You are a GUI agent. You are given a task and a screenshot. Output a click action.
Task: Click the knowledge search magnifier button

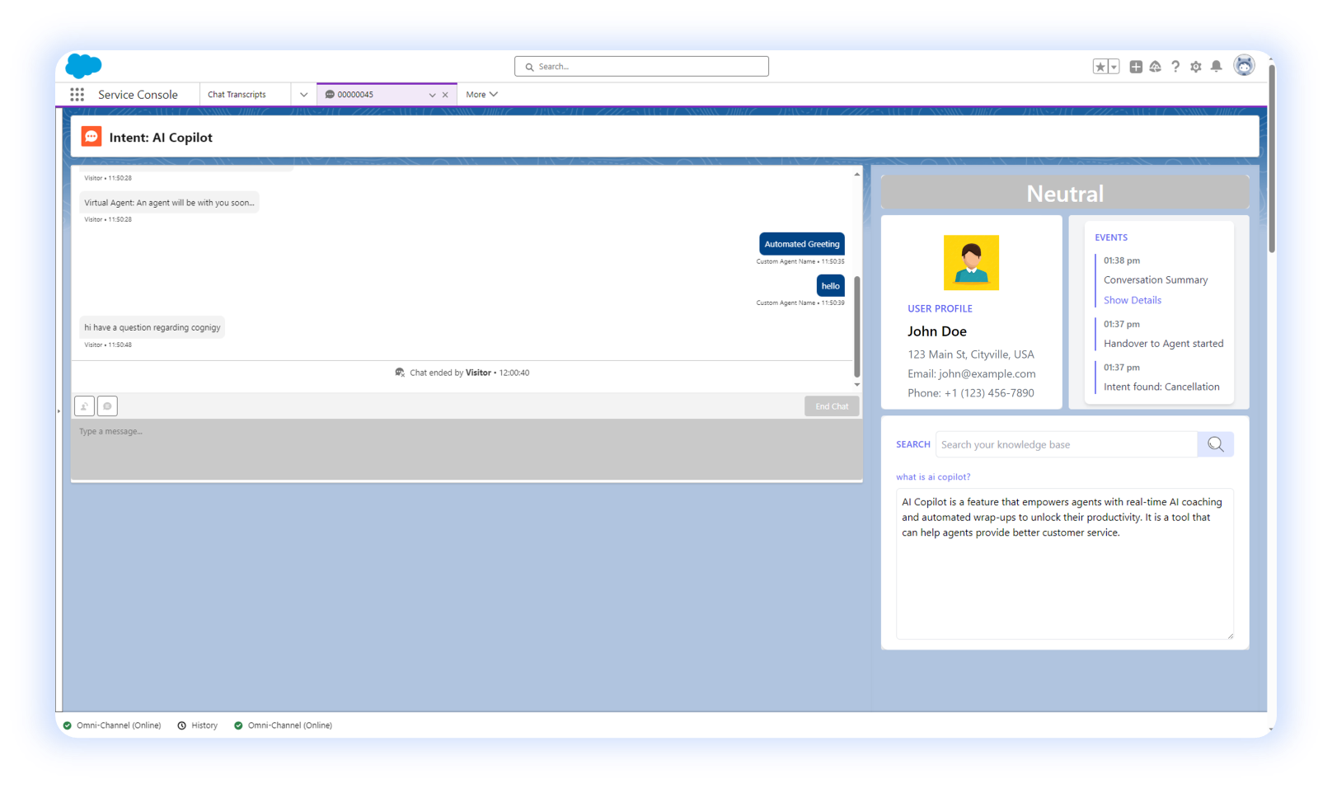point(1216,444)
